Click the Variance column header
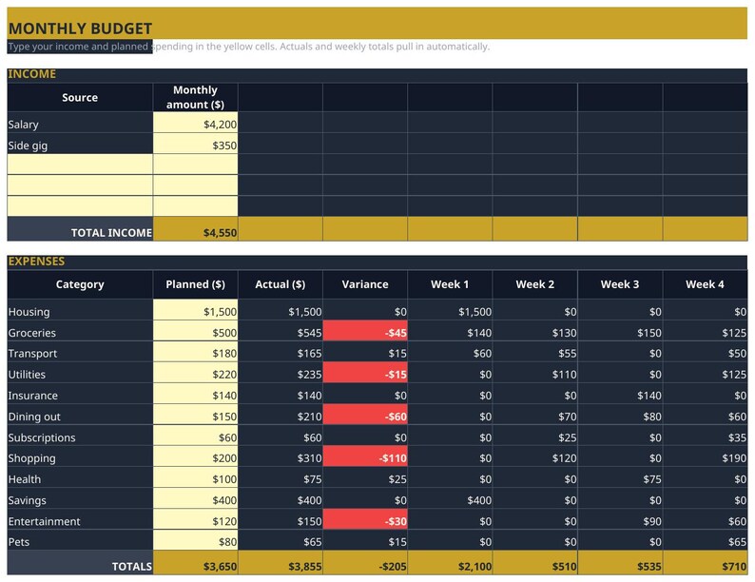 (365, 284)
